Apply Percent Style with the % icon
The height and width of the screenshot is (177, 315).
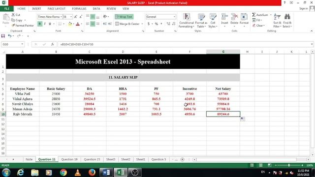coord(157,24)
